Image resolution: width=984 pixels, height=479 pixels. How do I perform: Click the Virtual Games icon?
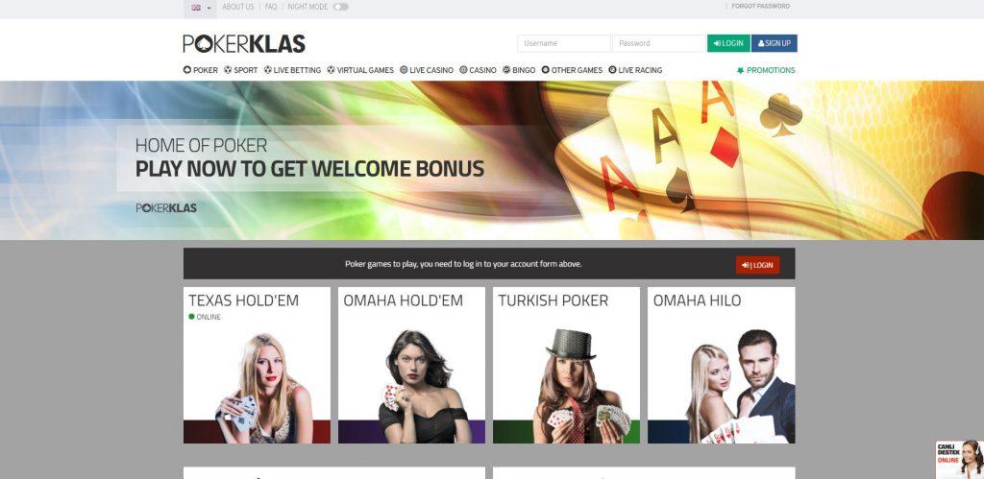click(331, 70)
